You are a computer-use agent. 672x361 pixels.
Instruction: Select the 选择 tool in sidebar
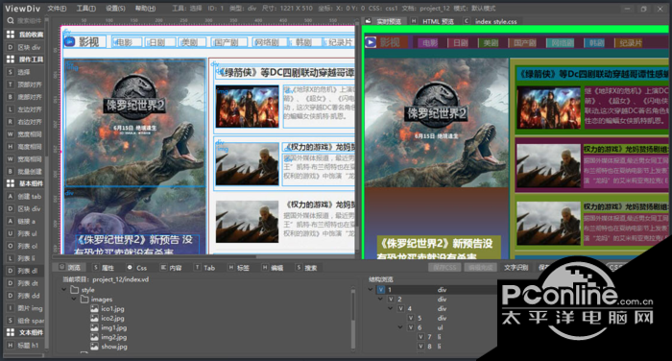click(x=24, y=72)
